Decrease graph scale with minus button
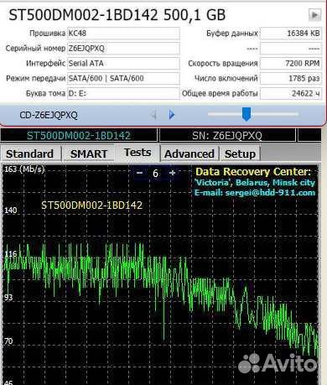This screenshot has height=385, width=327. coord(139,173)
